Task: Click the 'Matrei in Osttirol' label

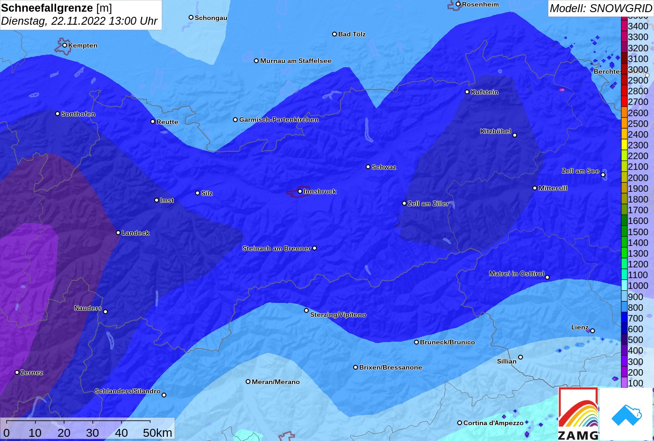Action: click(517, 273)
